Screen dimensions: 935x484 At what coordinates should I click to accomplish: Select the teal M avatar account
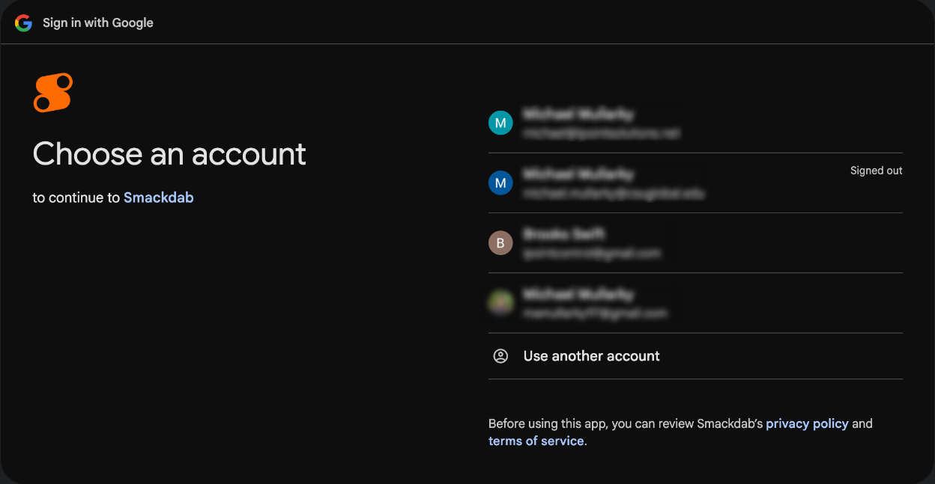pos(500,123)
